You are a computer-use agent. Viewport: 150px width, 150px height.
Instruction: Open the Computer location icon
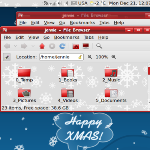86,46
